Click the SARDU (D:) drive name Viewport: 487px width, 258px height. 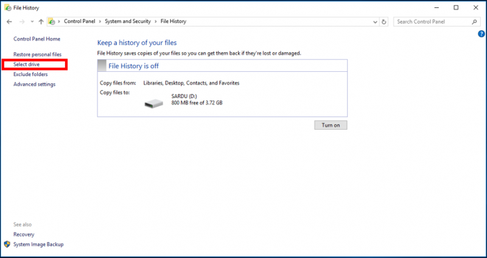[184, 97]
